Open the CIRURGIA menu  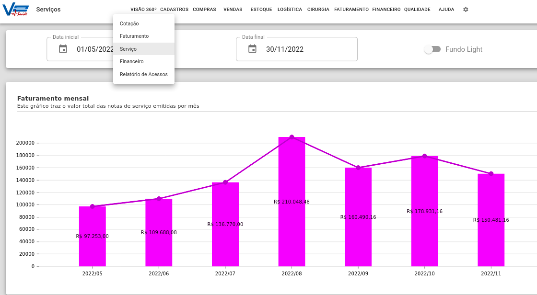point(318,10)
